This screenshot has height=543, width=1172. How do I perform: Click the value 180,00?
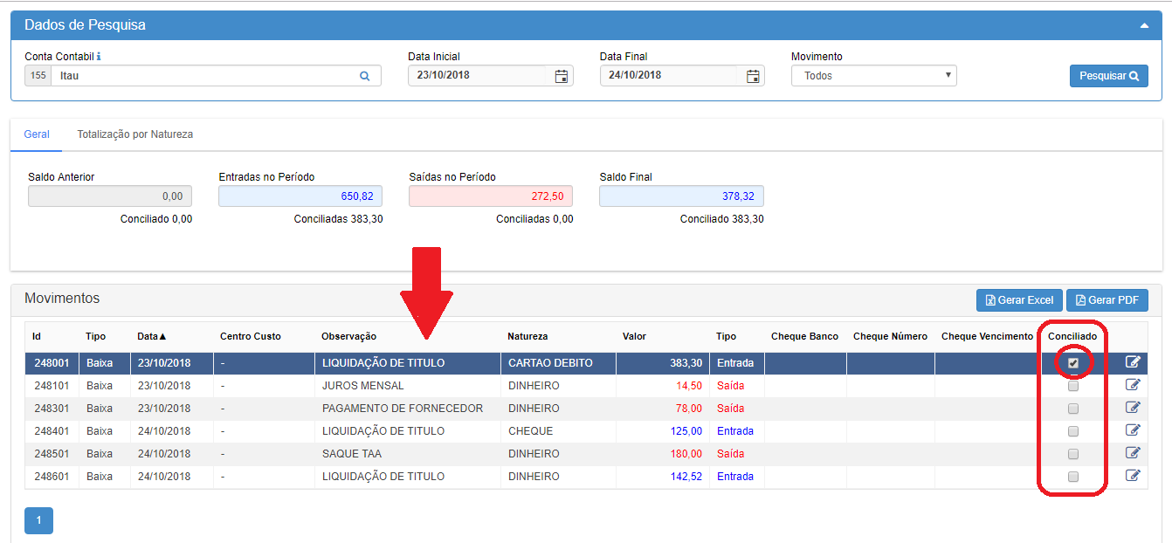(686, 454)
